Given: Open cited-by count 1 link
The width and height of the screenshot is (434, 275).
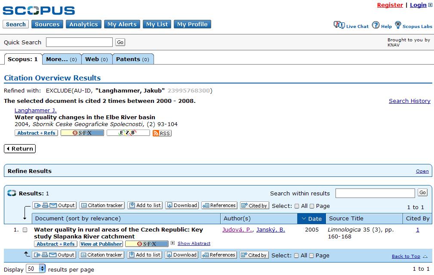Looking at the screenshot, I should [417, 229].
